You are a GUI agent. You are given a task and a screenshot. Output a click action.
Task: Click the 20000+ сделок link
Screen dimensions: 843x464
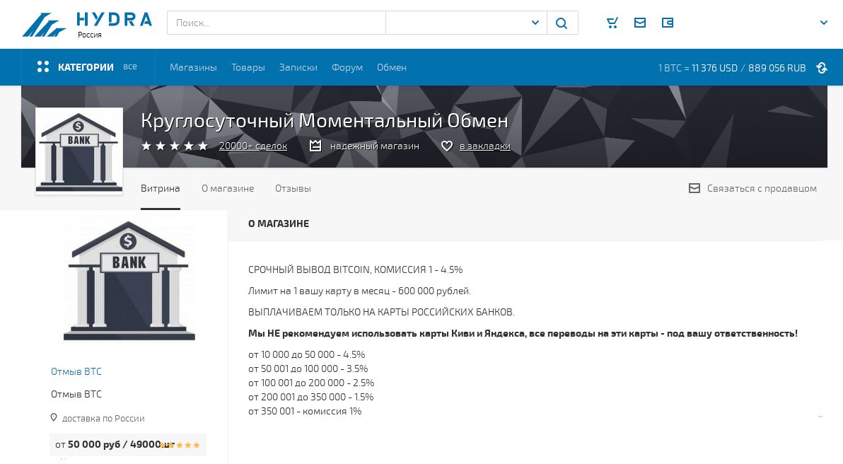[252, 146]
